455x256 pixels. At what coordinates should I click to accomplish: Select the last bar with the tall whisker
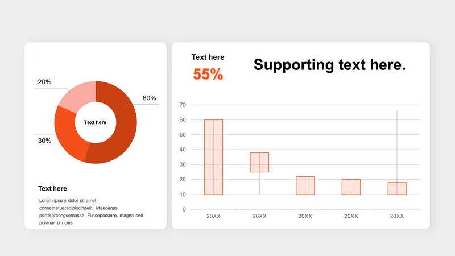(397, 188)
